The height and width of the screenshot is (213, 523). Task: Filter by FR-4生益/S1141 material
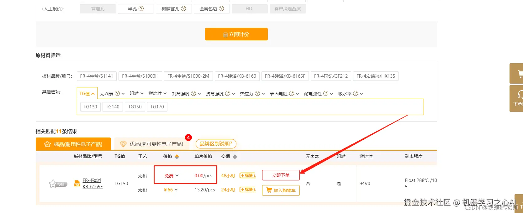tap(97, 76)
